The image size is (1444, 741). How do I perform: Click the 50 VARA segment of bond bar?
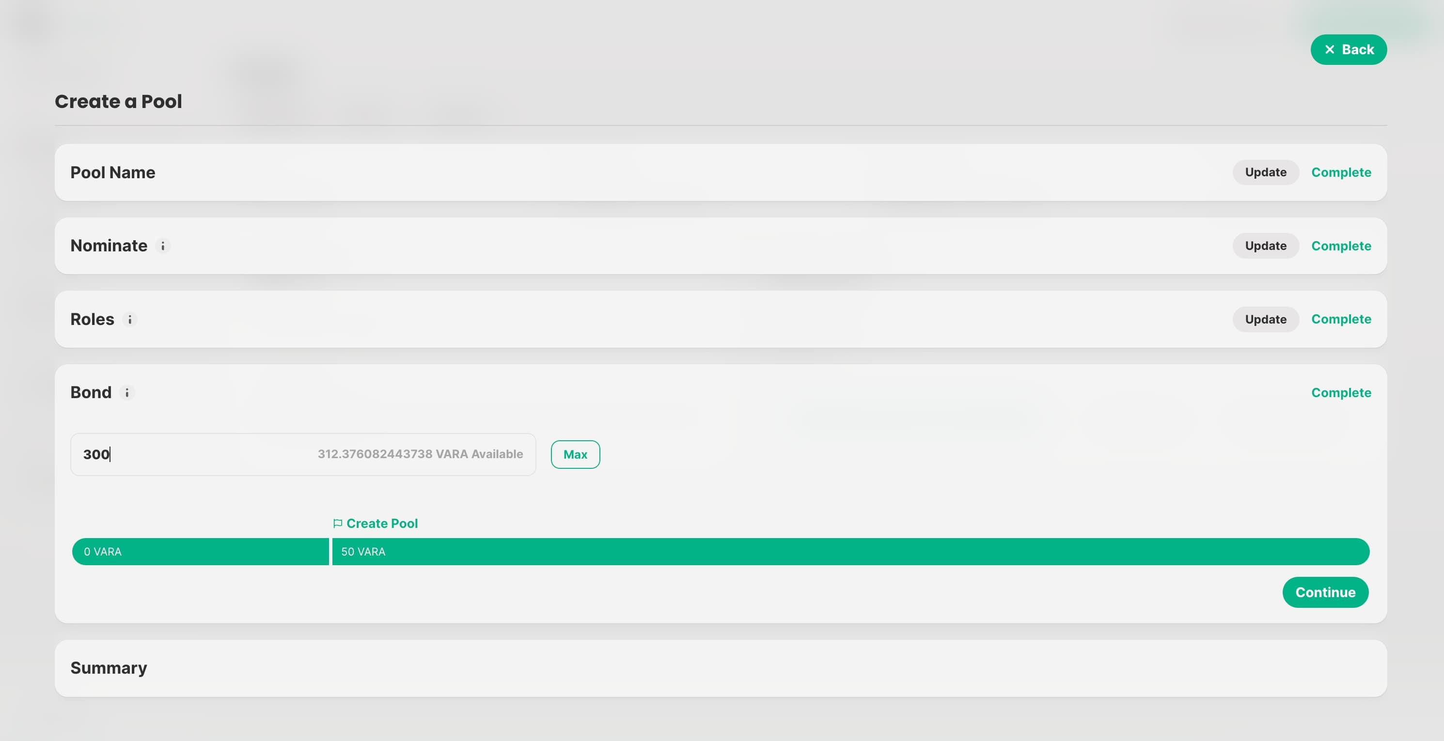(850, 552)
